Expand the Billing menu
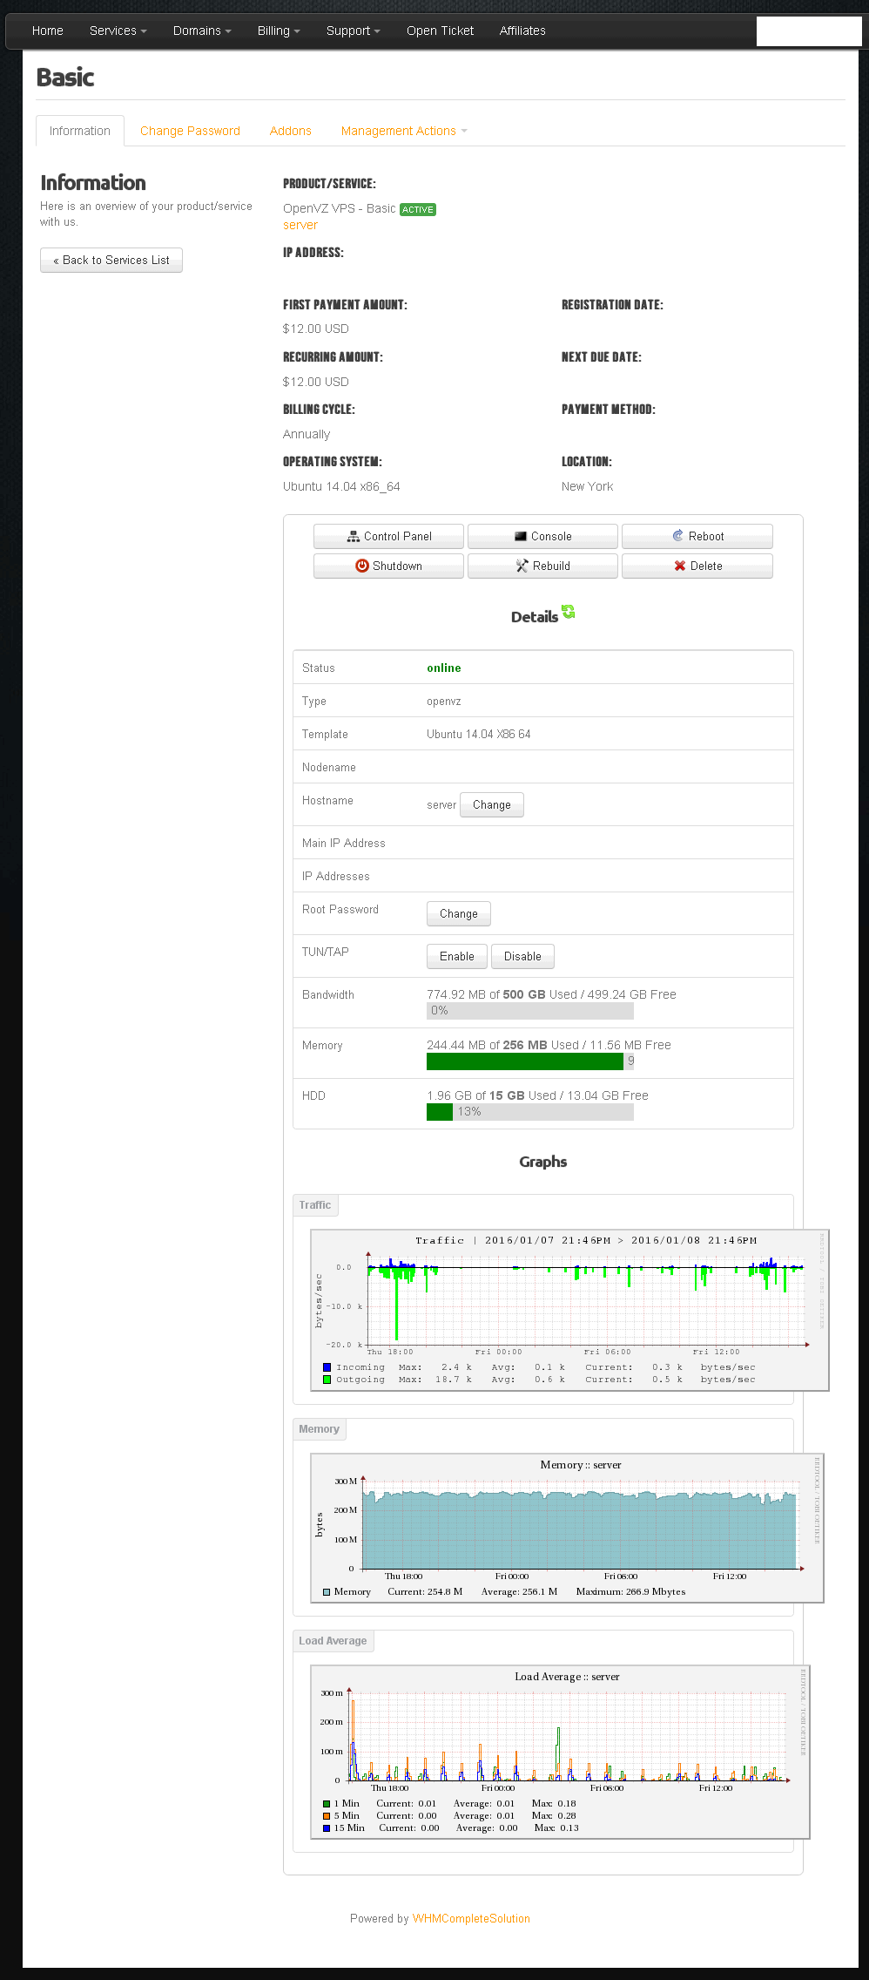 point(278,31)
